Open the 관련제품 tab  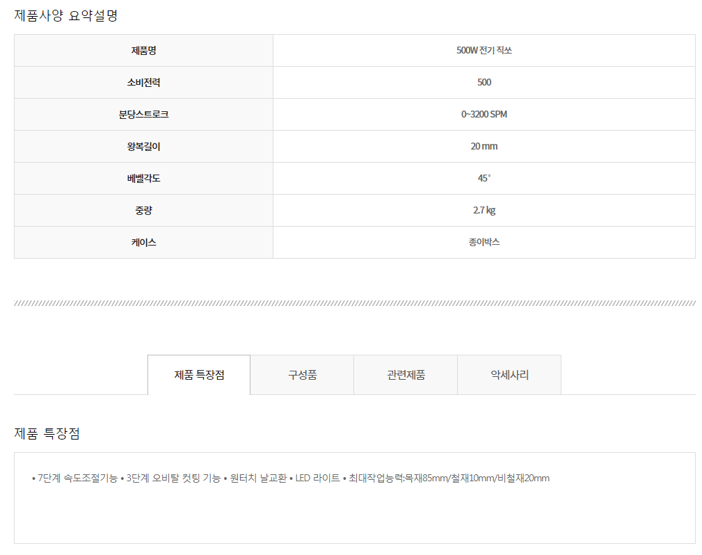(x=406, y=375)
